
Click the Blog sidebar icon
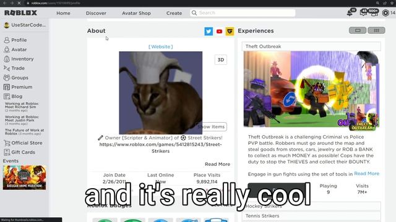(x=7, y=96)
